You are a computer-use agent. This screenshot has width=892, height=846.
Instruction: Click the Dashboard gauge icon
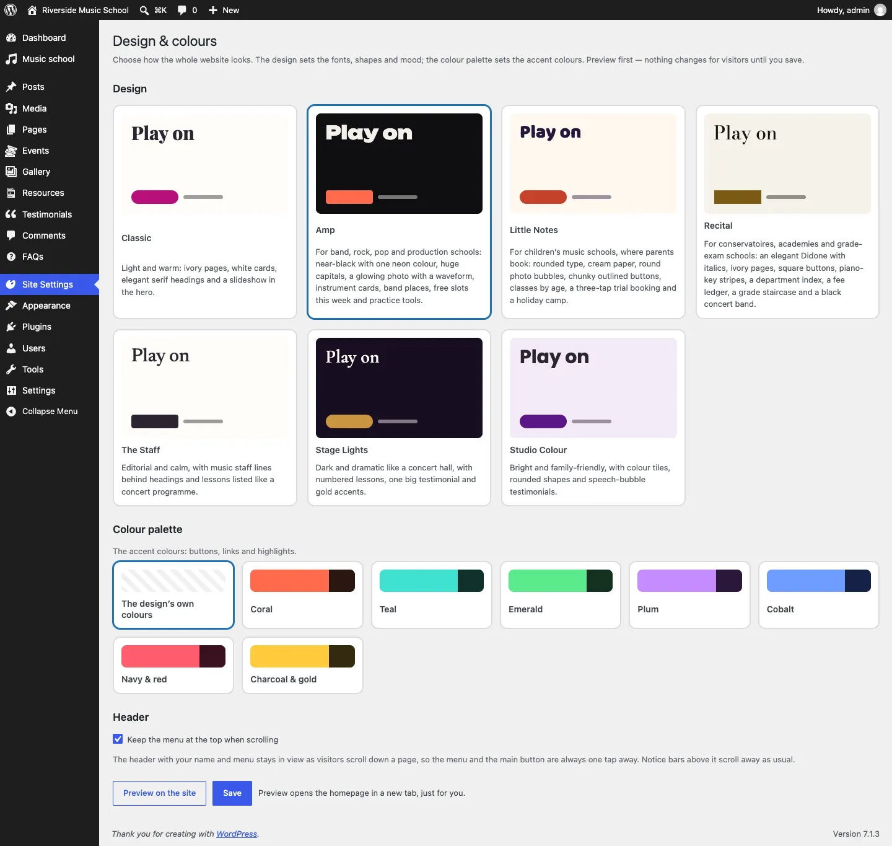pyautogui.click(x=11, y=38)
